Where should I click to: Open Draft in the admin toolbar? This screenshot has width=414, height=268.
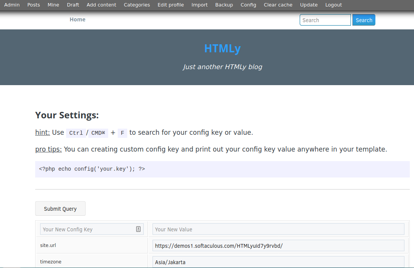pos(73,5)
